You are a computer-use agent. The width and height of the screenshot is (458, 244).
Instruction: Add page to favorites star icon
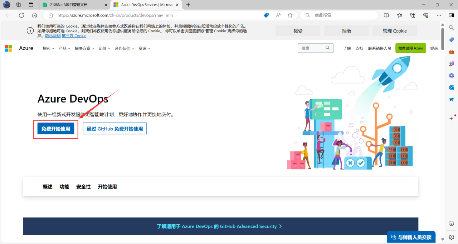point(290,15)
